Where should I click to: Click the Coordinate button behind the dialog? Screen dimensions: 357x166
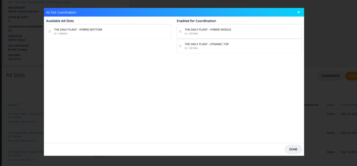click(x=330, y=76)
